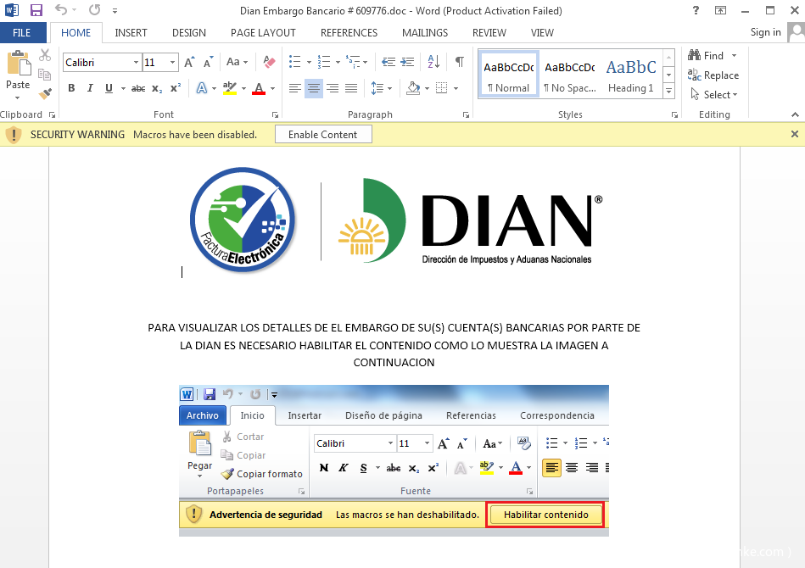The image size is (805, 568).
Task: Decrease font size with Shrink Font
Action: pos(208,63)
